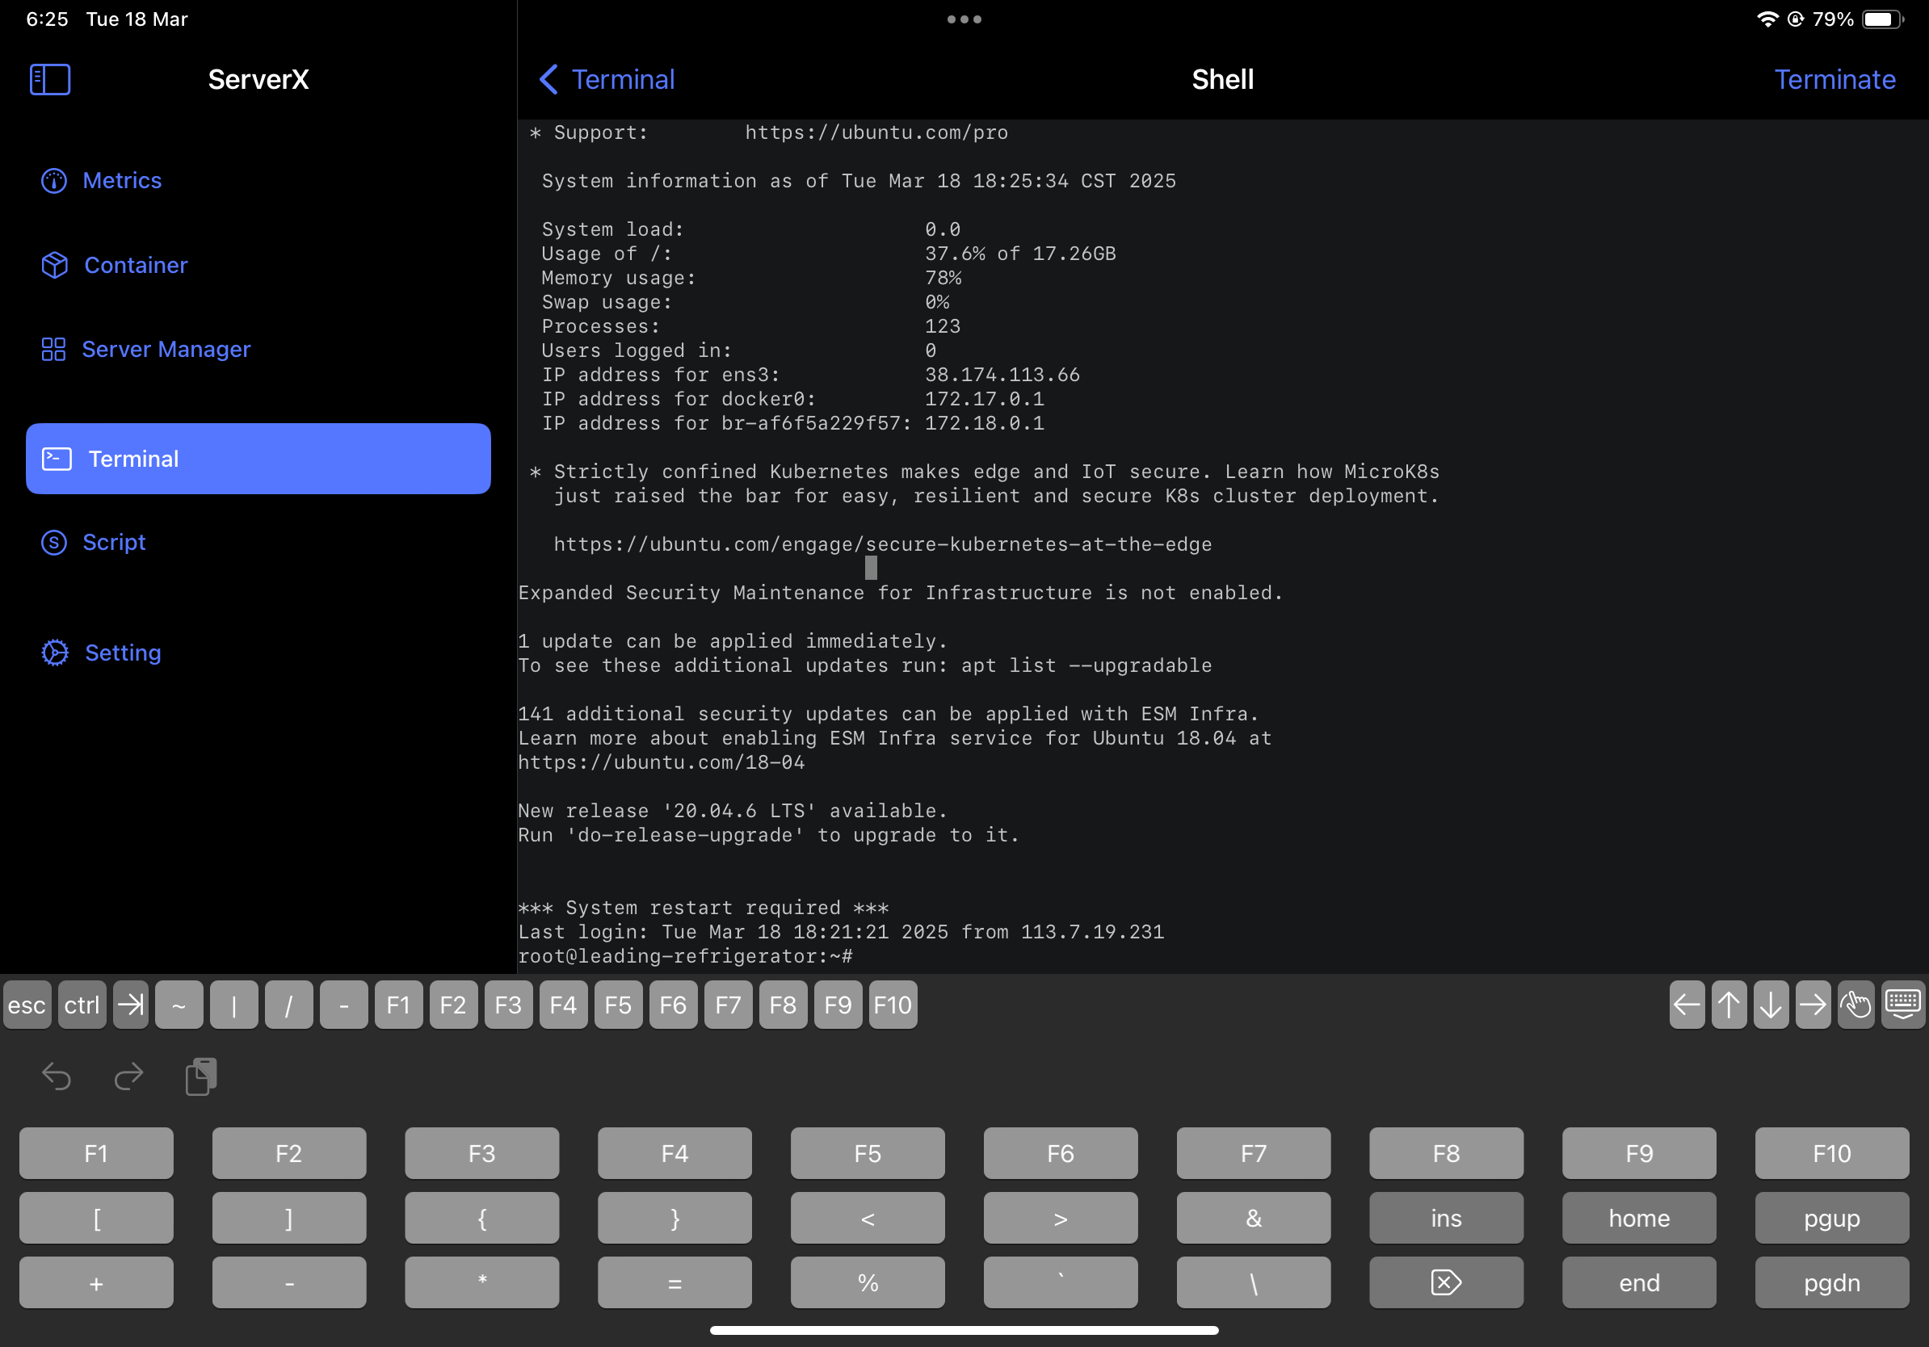The height and width of the screenshot is (1347, 1929).
Task: Insert a hyphen from top toolbar
Action: (343, 1005)
